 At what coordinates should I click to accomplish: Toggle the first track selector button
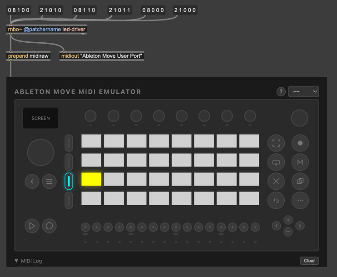[x=69, y=143]
